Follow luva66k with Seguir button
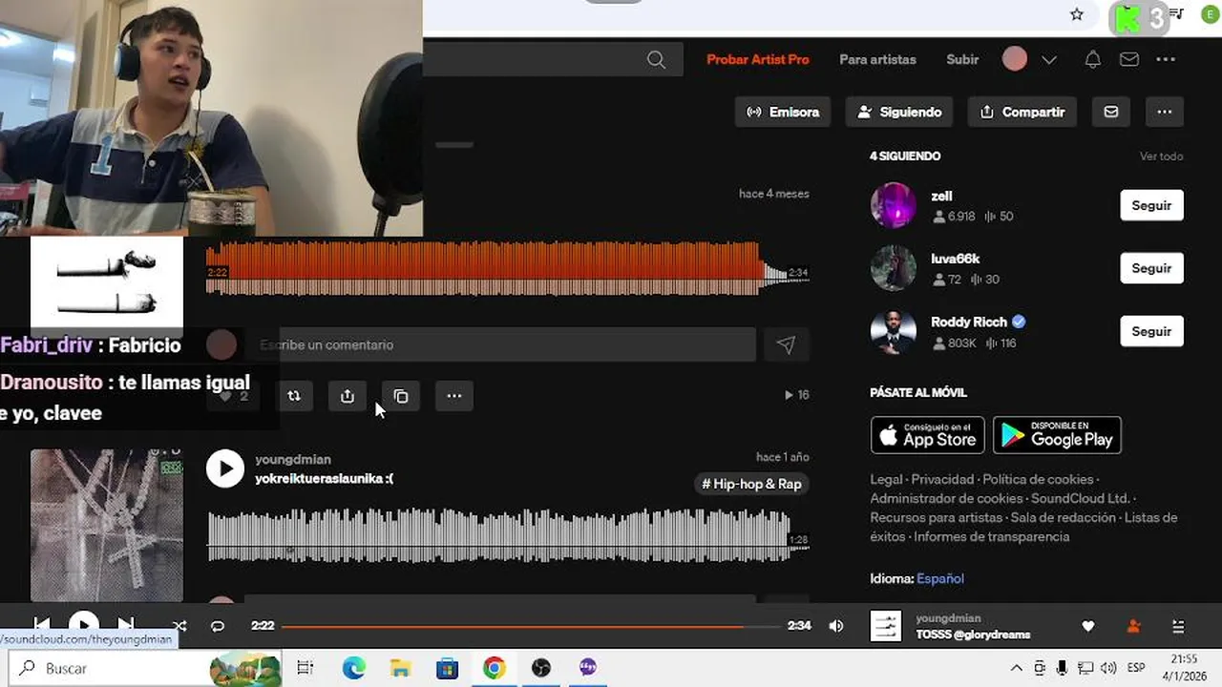Screen dimensions: 1222x687 (1151, 268)
